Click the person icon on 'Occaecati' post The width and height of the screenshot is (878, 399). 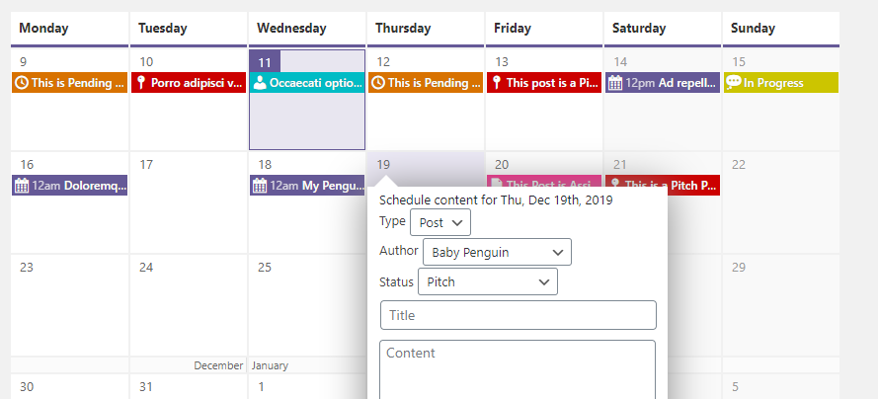pyautogui.click(x=260, y=83)
